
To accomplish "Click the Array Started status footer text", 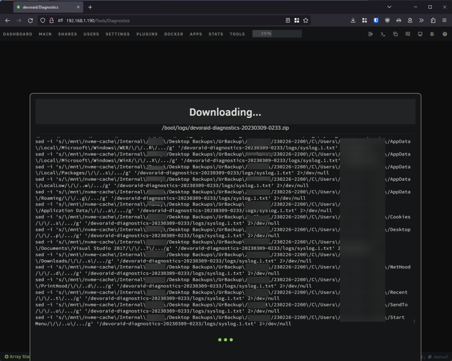I will (17, 356).
